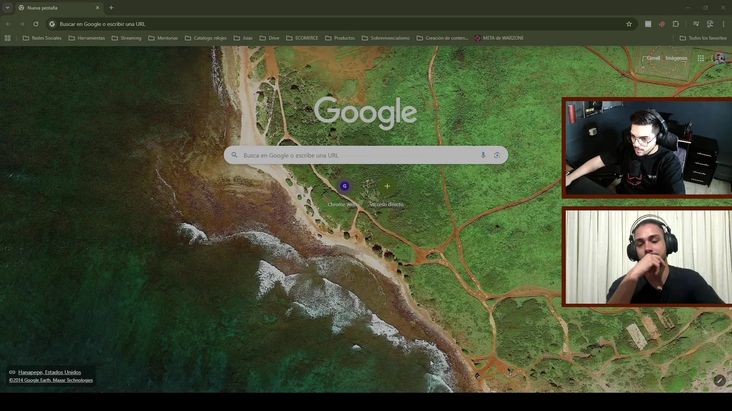Reload the current page

(x=35, y=24)
